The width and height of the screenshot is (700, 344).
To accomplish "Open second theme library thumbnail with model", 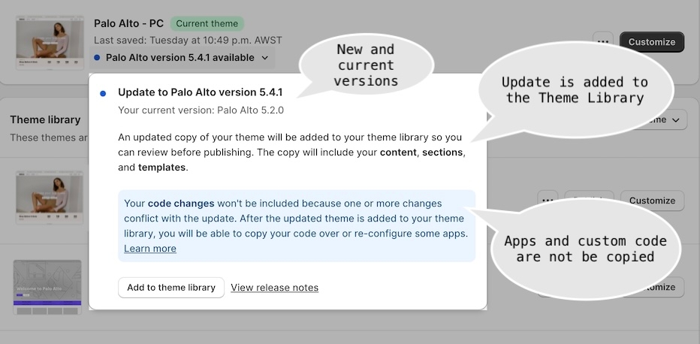I will pos(50,198).
